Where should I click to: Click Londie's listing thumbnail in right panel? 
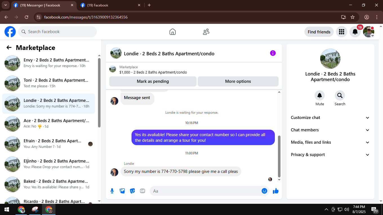click(x=330, y=59)
